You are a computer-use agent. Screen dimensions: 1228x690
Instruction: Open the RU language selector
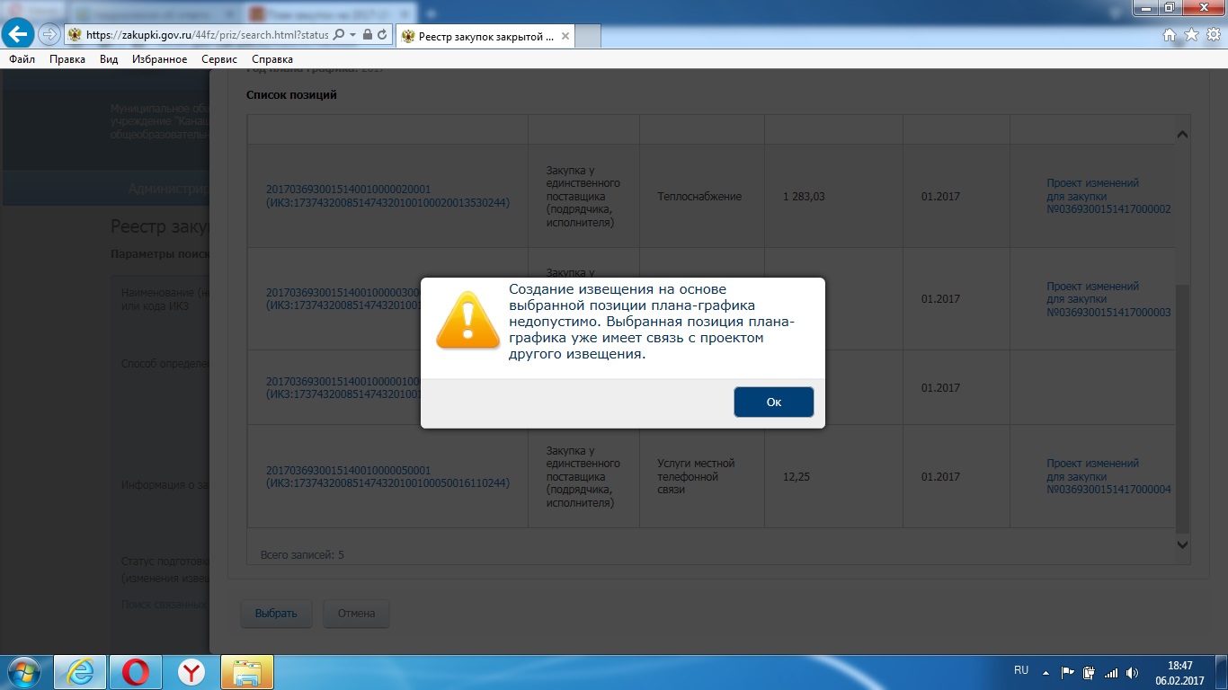[1021, 670]
